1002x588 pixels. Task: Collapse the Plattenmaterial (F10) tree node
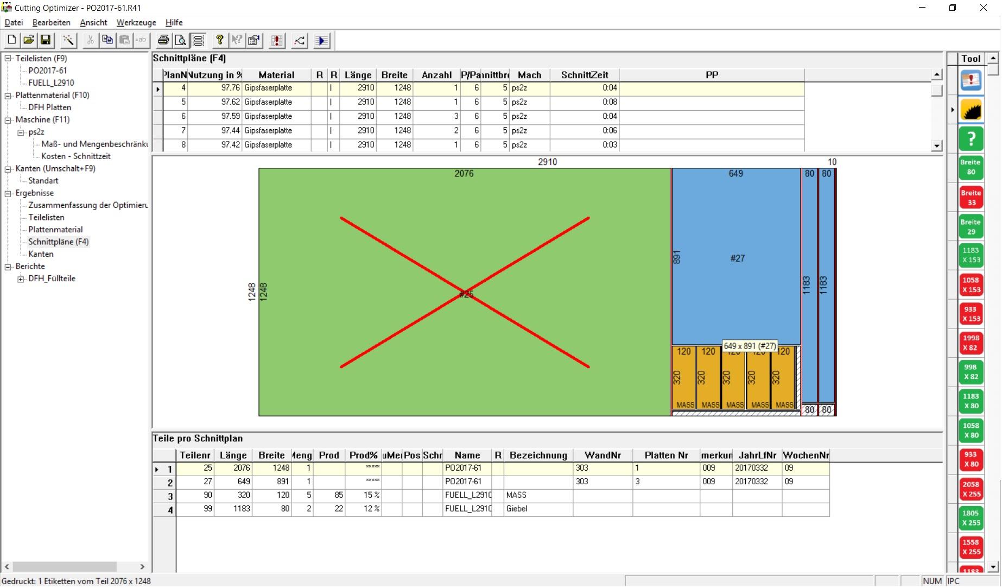(8, 95)
